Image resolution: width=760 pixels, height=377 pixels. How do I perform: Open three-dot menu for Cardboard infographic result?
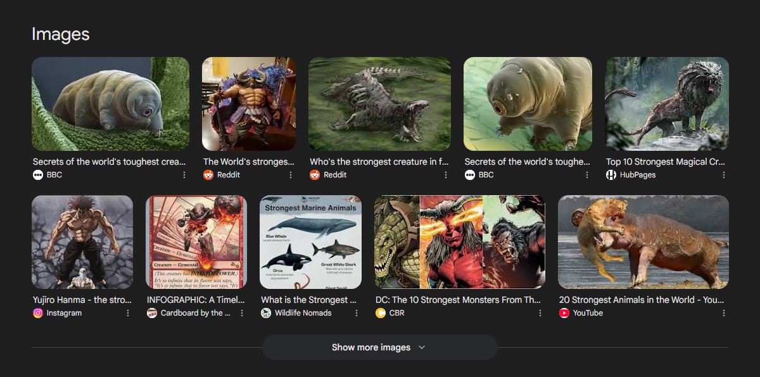[242, 313]
